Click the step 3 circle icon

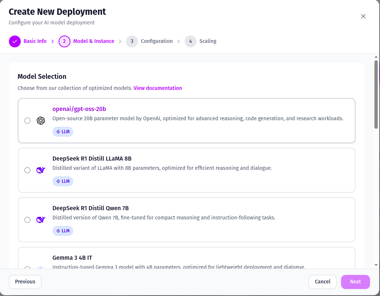pos(132,41)
